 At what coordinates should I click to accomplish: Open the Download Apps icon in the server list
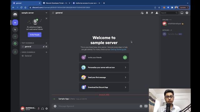click(15, 52)
